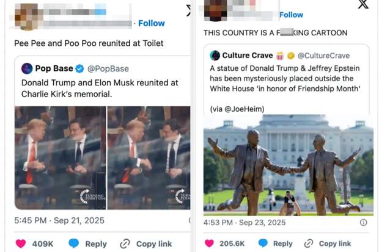Click Pop Base profile avatar
This screenshot has width=379, height=252.
tap(27, 68)
